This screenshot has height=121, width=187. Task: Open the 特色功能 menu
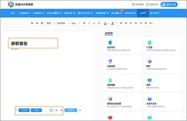[x=130, y=13]
